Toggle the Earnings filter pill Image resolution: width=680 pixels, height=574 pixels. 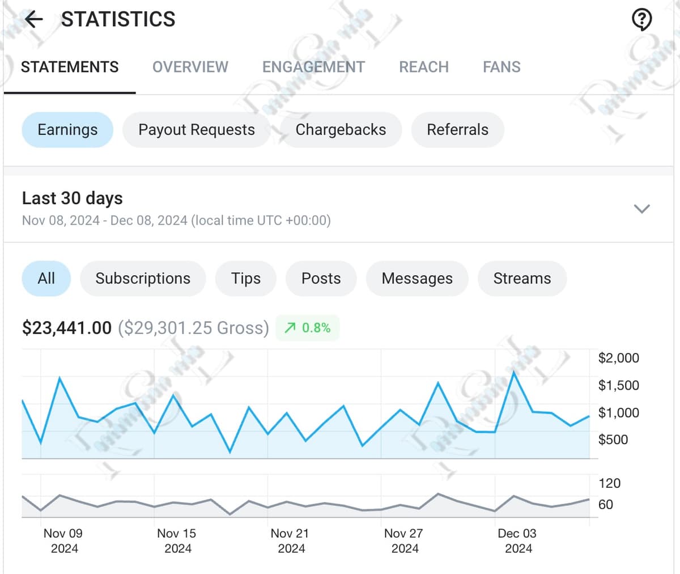(x=67, y=130)
